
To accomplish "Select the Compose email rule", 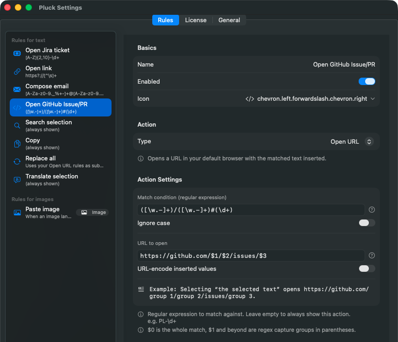I will point(61,90).
